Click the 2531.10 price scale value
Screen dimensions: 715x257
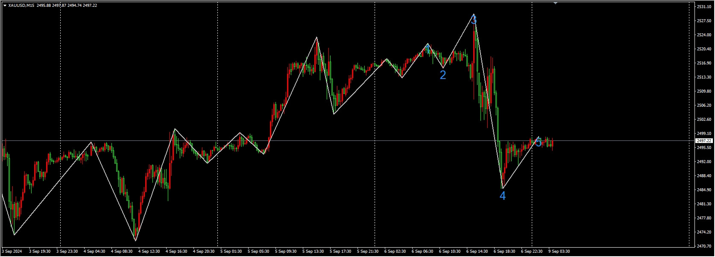click(x=704, y=7)
